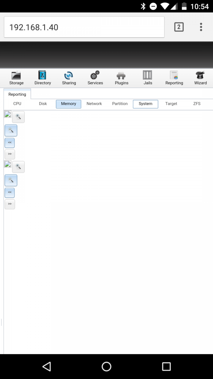Zoom out on the lower graph
213x379 pixels.
[11, 180]
